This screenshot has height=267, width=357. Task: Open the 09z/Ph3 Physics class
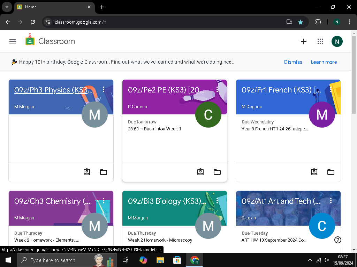(x=53, y=90)
